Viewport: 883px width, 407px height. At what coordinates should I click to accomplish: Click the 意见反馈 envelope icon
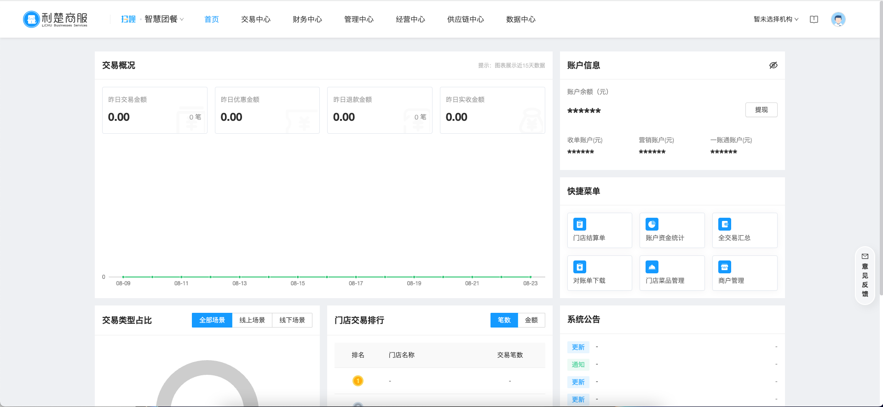[865, 256]
